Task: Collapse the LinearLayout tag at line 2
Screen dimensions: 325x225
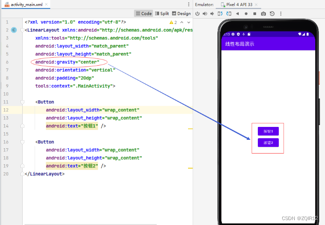Action: coord(22,30)
